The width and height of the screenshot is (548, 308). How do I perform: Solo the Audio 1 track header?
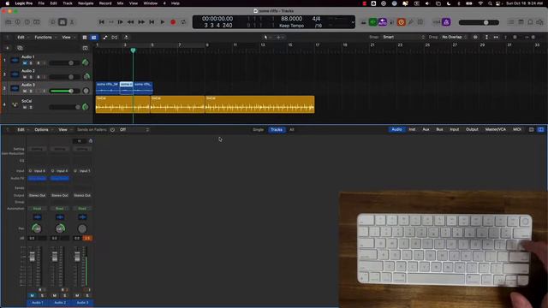click(31, 63)
